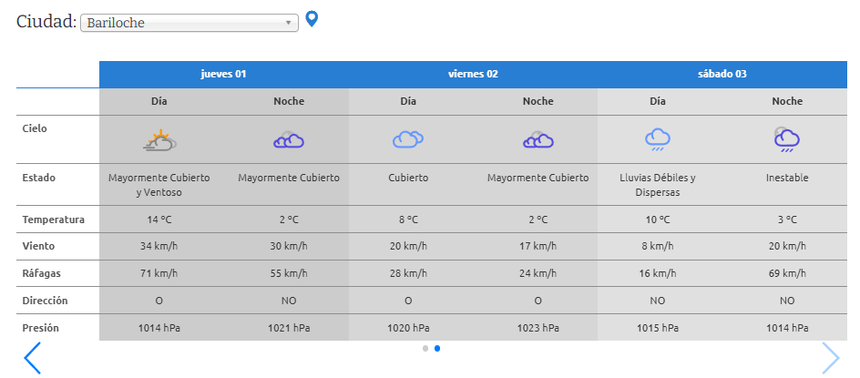Click viernes day overcast cloud icon
Image resolution: width=860 pixels, height=378 pixels.
coord(408,139)
